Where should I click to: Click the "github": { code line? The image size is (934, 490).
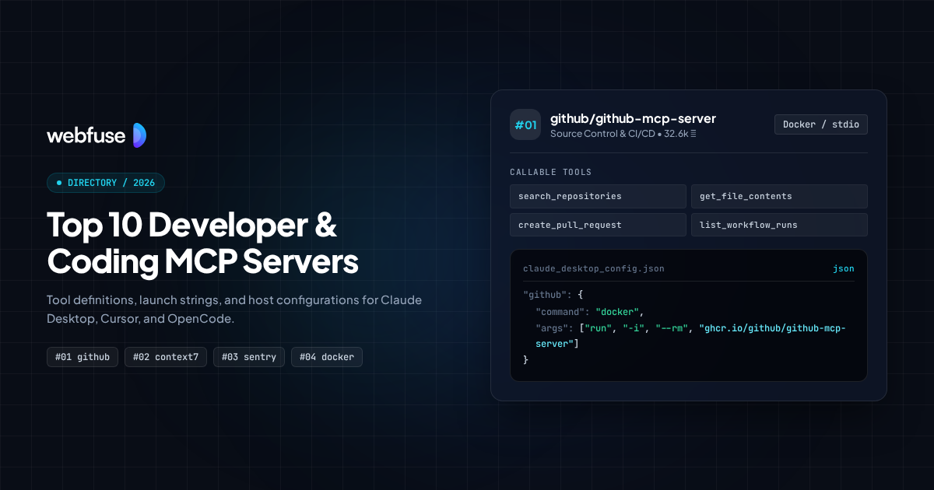click(x=553, y=296)
